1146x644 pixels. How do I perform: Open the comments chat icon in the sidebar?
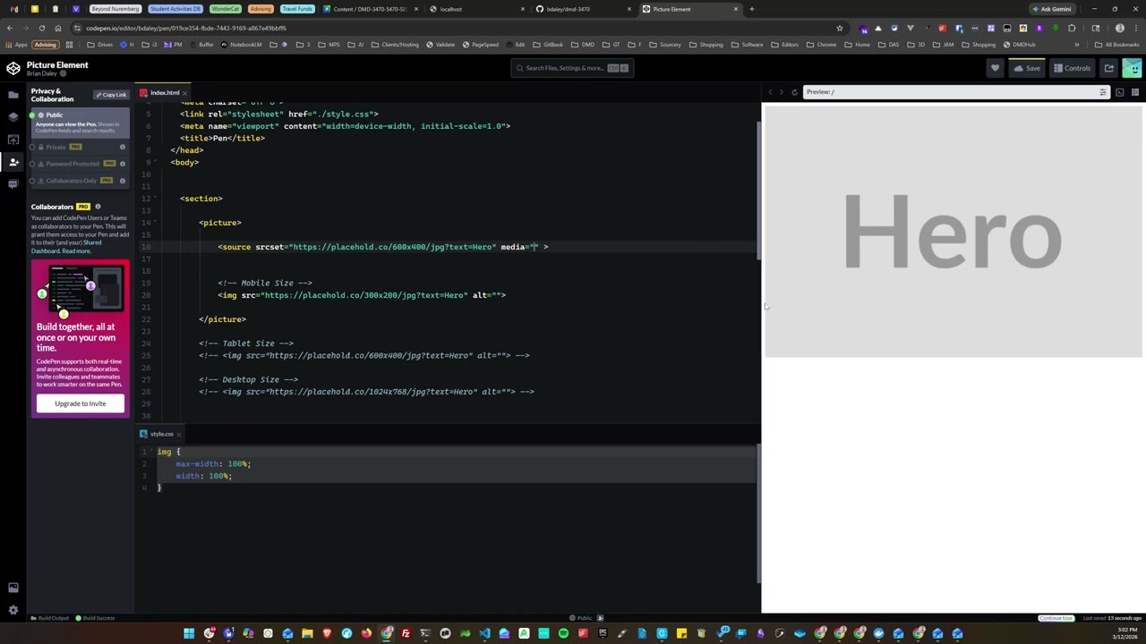click(13, 184)
